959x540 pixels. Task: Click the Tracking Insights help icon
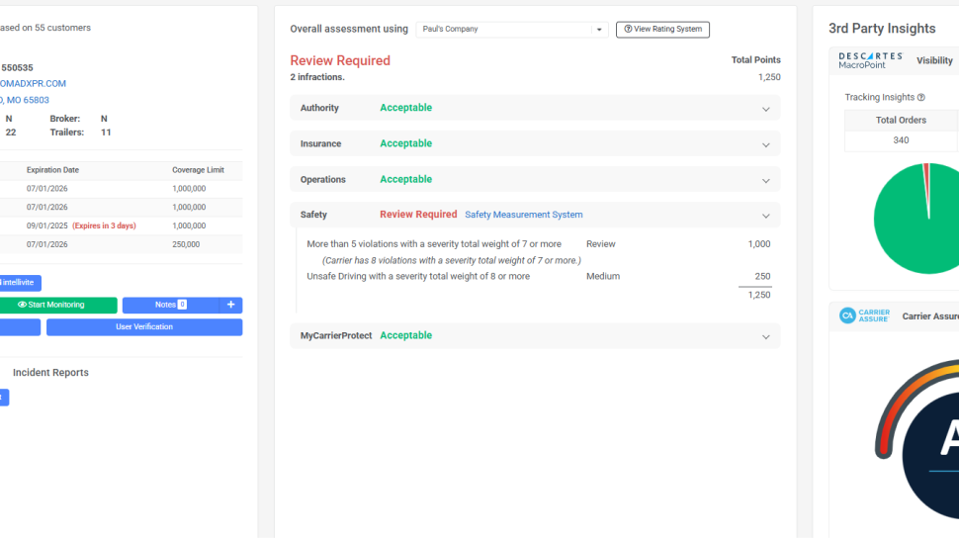(921, 97)
